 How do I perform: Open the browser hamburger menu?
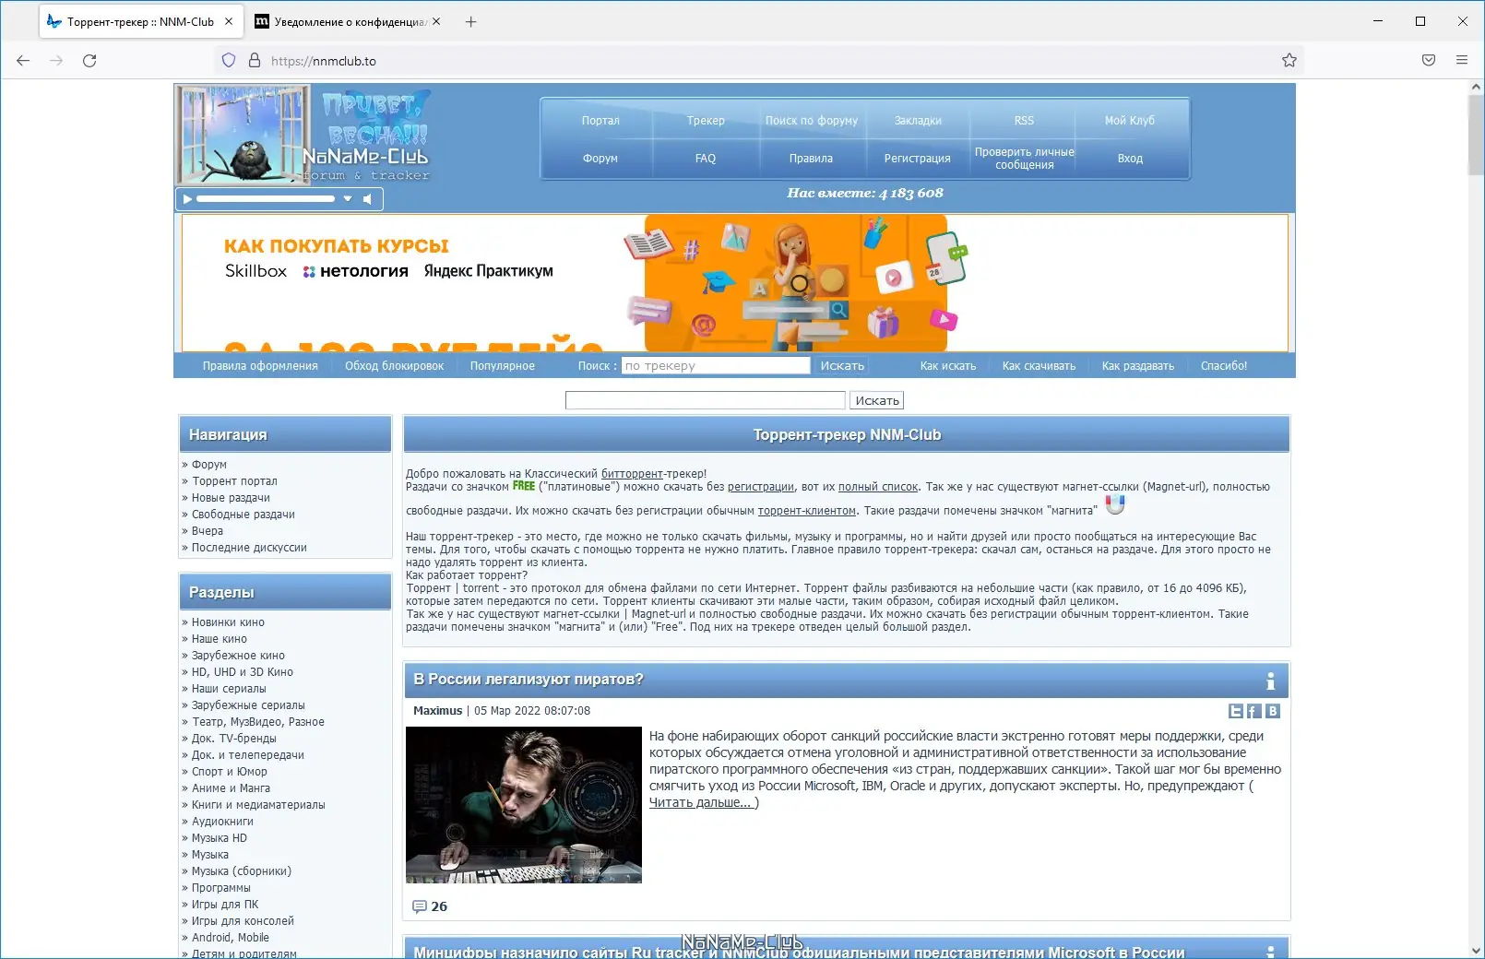click(x=1462, y=61)
